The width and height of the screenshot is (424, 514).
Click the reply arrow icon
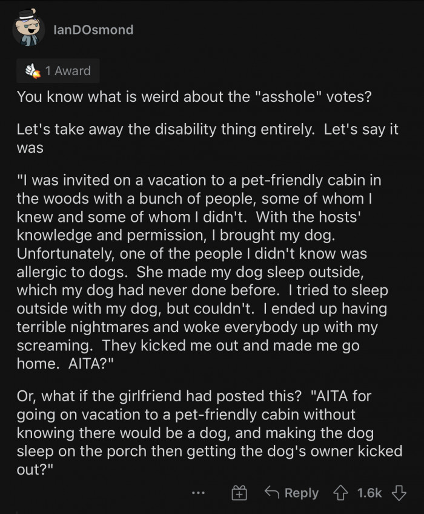tap(271, 493)
